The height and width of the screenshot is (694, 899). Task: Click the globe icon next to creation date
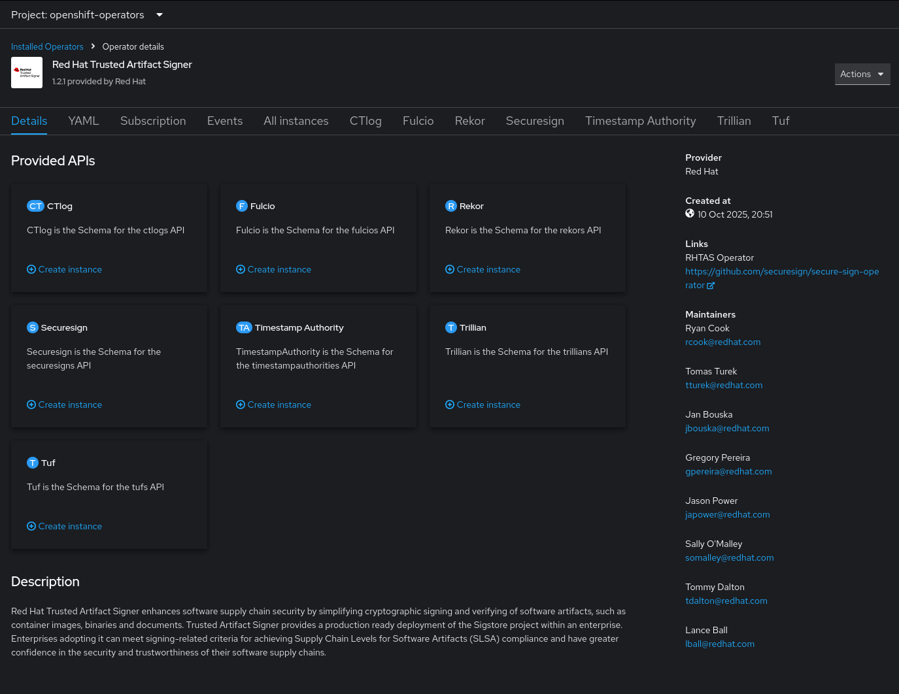click(690, 214)
